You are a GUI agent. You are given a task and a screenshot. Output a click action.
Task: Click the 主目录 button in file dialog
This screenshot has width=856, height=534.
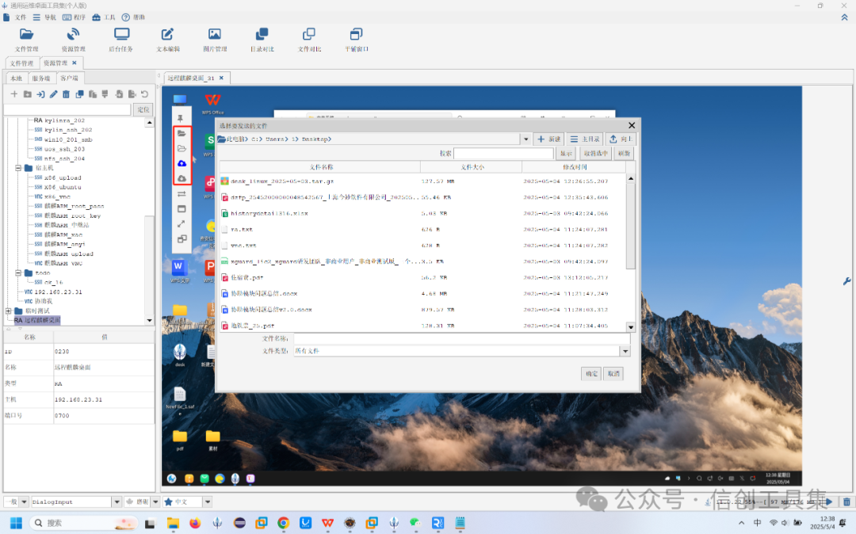(x=585, y=139)
